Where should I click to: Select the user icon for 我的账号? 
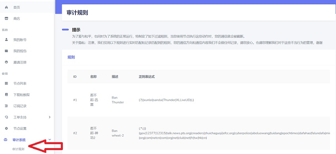tap(6, 39)
